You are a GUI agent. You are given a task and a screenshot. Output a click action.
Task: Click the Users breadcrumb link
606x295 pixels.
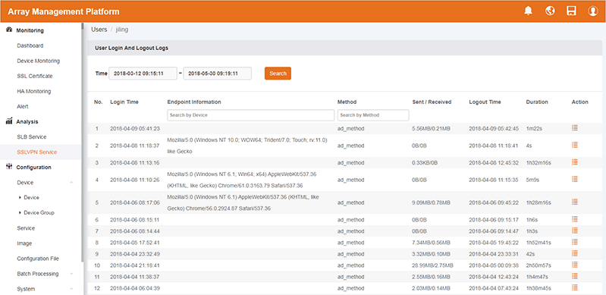coord(99,30)
